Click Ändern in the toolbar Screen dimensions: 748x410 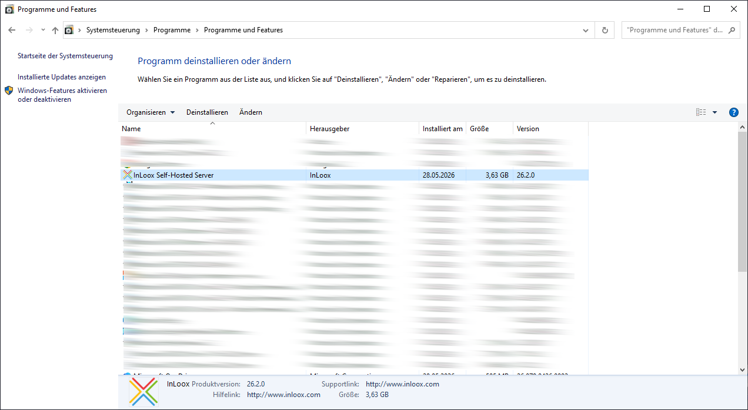point(251,112)
